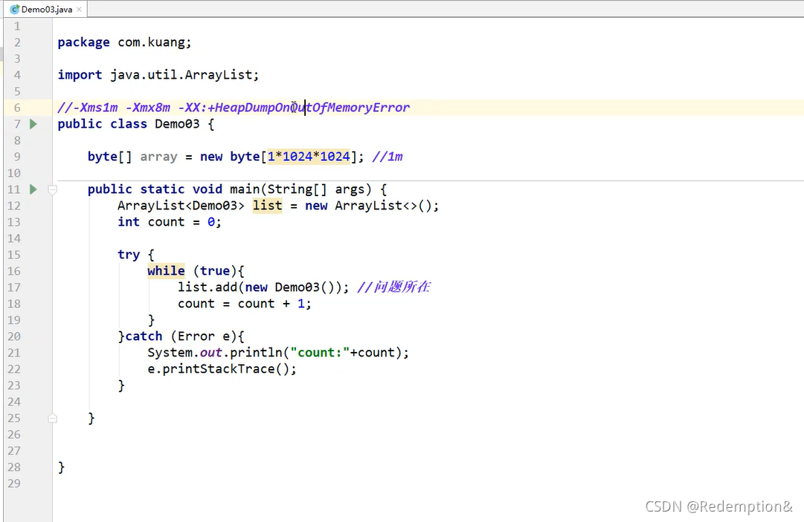
Task: Click fold end marker on line 25
Action: pyautogui.click(x=52, y=418)
